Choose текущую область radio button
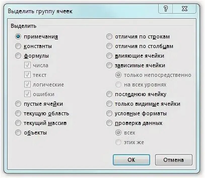 point(18,114)
